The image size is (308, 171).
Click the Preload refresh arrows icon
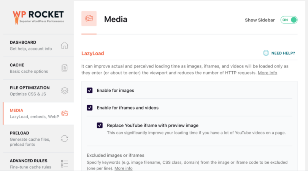point(64,139)
